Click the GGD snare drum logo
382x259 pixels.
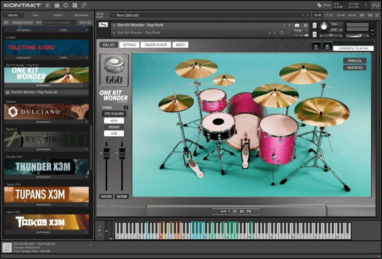pos(114,68)
